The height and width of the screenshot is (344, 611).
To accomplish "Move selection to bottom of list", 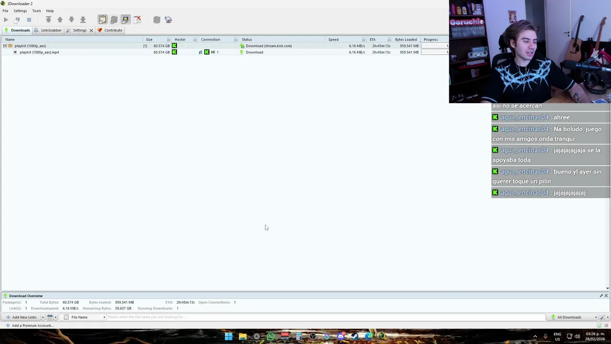I will coord(83,20).
